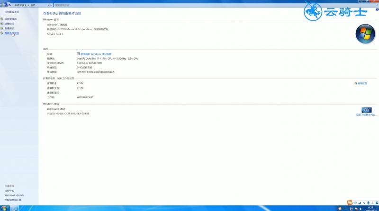Open 性能信息和工具 (Performance Information and Tools) link
Screen dimensions: 379x211
13,200
